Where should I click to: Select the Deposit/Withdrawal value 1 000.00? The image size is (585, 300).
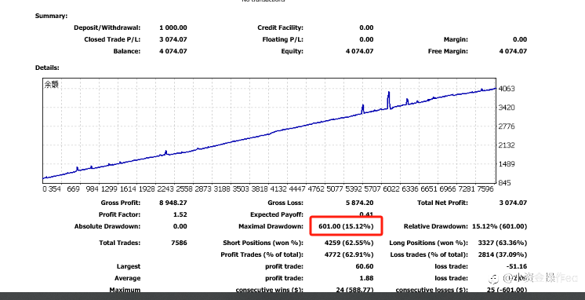[173, 27]
